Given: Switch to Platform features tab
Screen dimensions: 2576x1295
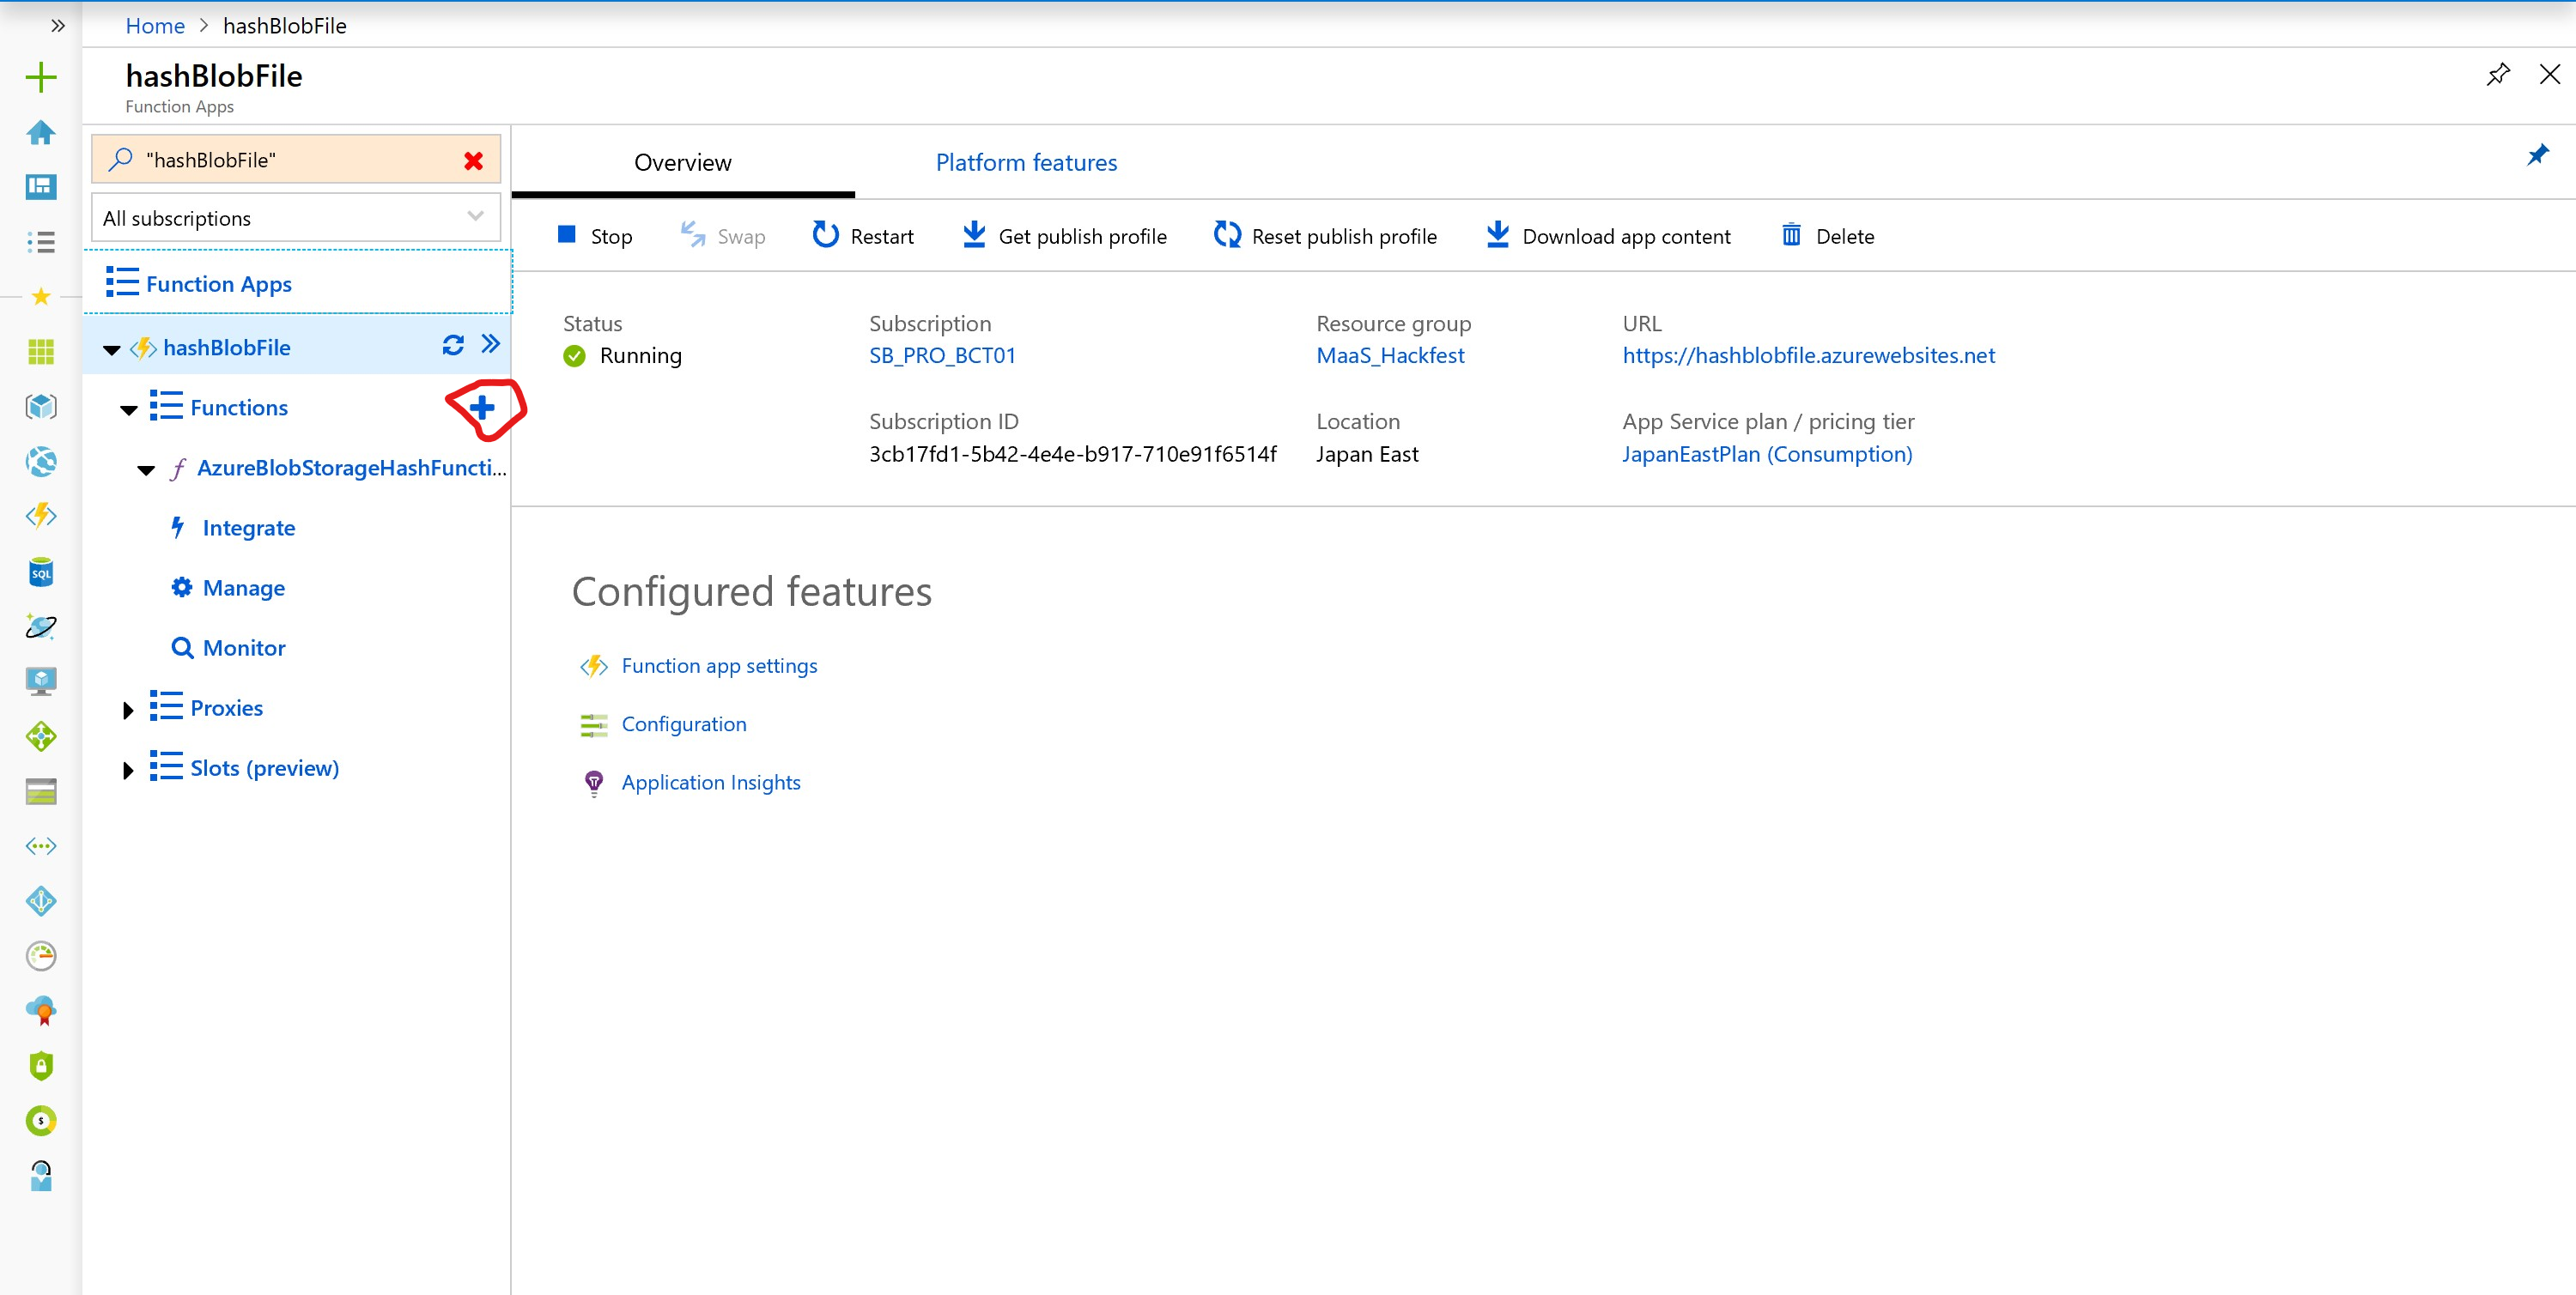Looking at the screenshot, I should point(1026,163).
